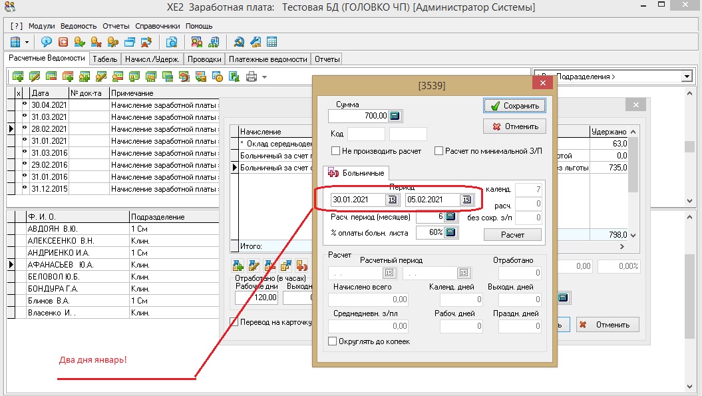Image resolution: width=702 pixels, height=396 pixels.
Task: Click calculator beside Расч. период (месяцев)
Action: tap(450, 217)
